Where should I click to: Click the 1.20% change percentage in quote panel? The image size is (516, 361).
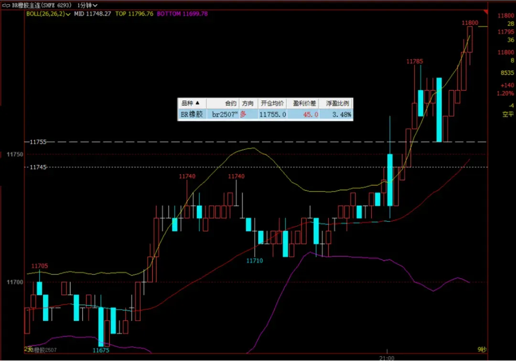(505, 94)
